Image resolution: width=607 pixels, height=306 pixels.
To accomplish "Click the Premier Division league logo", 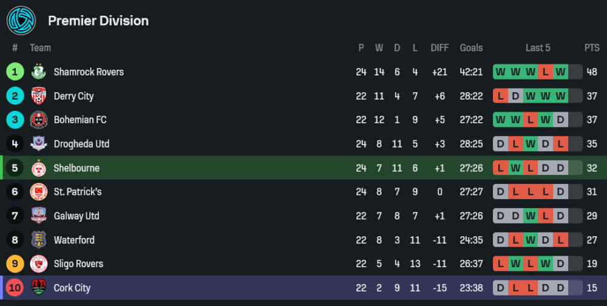I will click(x=21, y=21).
